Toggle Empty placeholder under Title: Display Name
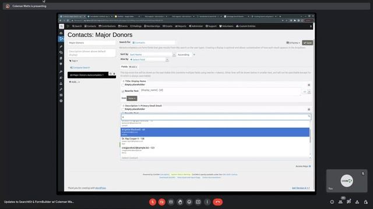 pos(123,85)
